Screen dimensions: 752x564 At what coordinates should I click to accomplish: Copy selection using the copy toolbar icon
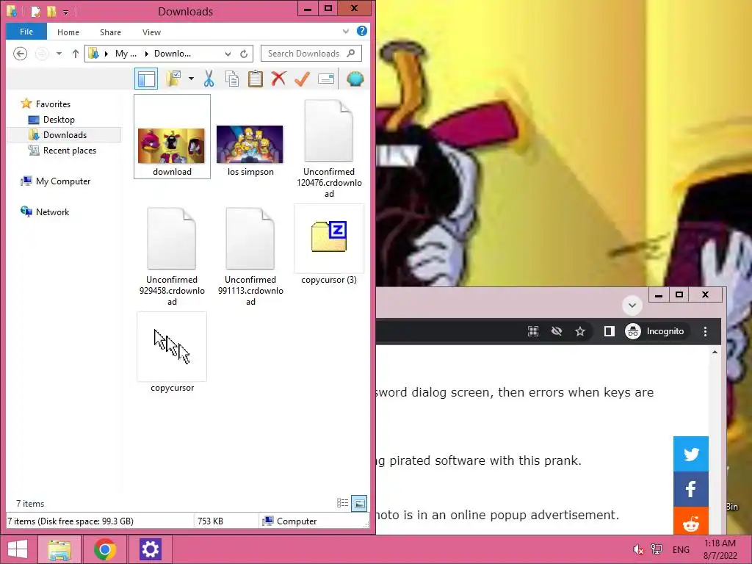point(232,79)
